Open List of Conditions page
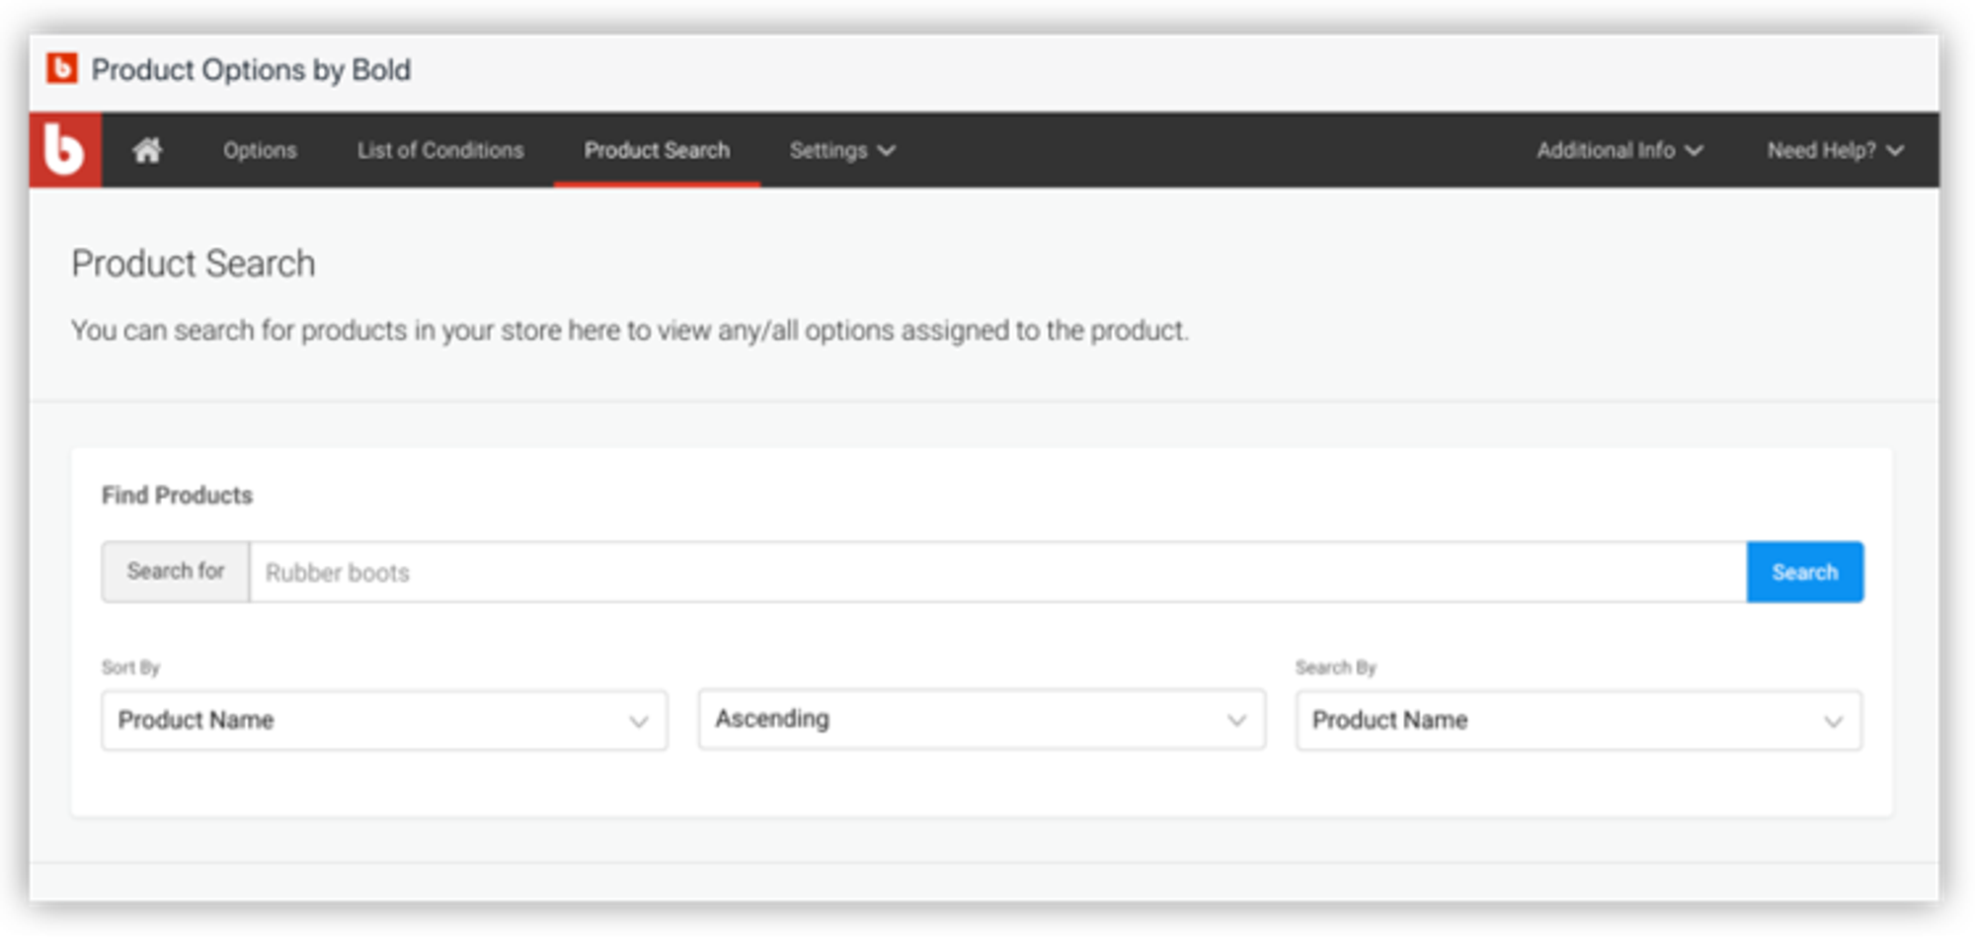This screenshot has height=937, width=1975. pyautogui.click(x=440, y=150)
